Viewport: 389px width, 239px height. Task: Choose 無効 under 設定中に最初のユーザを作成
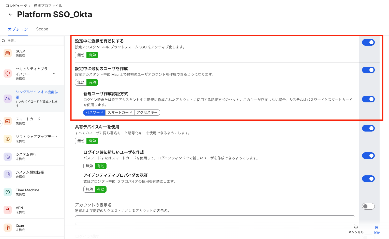81,82
